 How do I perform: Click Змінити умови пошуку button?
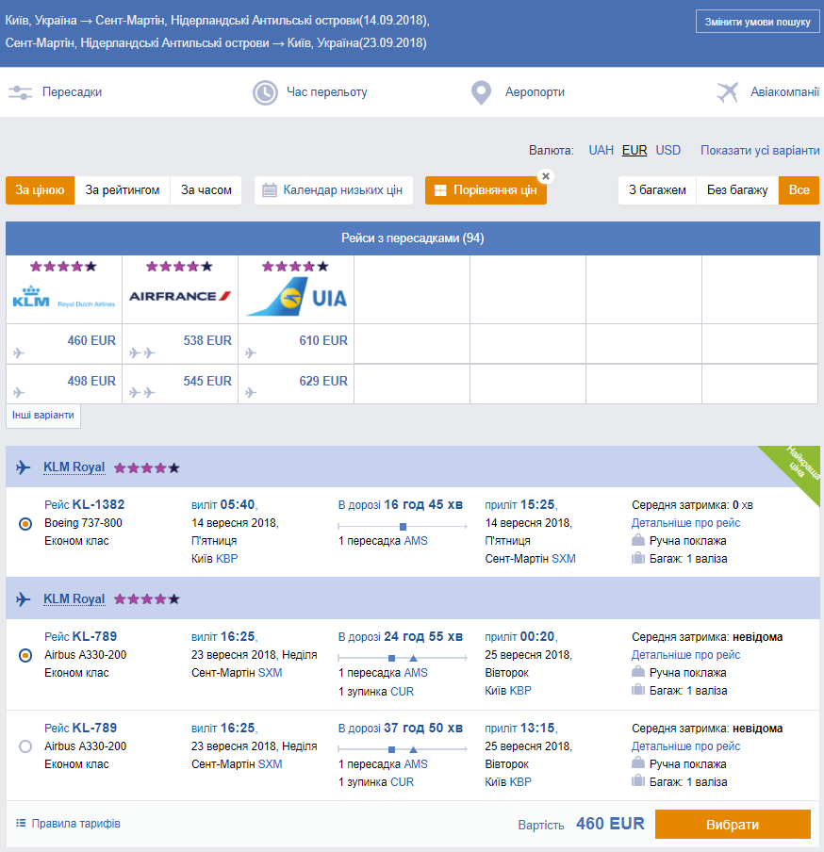pos(757,22)
